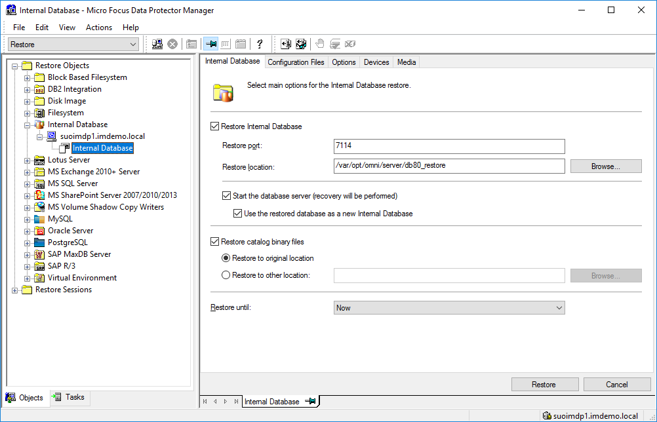Expand the MySQL tree node
The image size is (657, 422).
pos(28,220)
